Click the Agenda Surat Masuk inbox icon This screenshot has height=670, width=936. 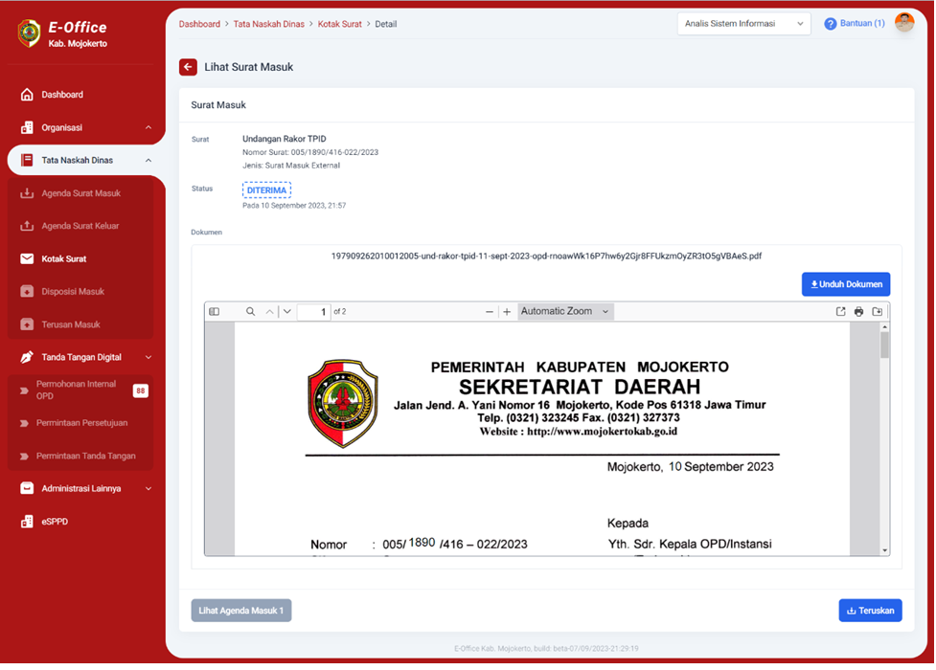coord(27,193)
